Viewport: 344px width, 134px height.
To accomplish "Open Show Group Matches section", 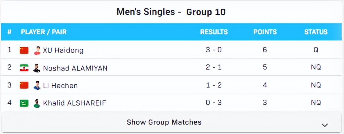I will coord(164,122).
